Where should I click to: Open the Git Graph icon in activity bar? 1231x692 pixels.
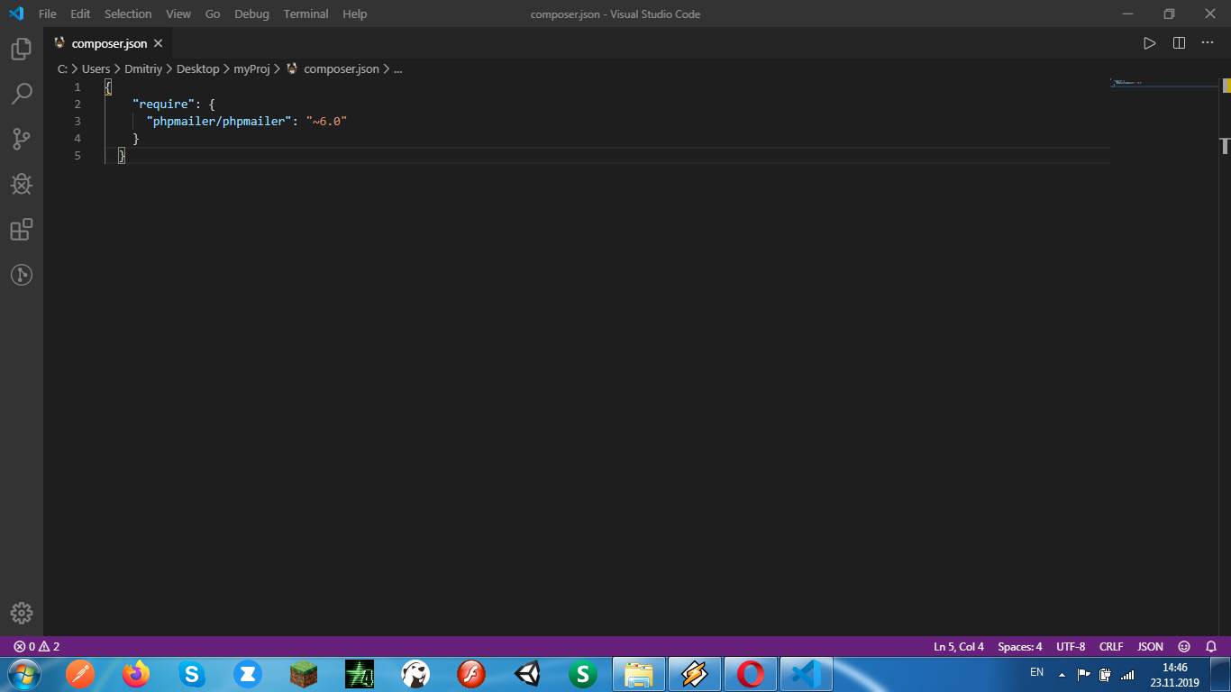click(22, 275)
